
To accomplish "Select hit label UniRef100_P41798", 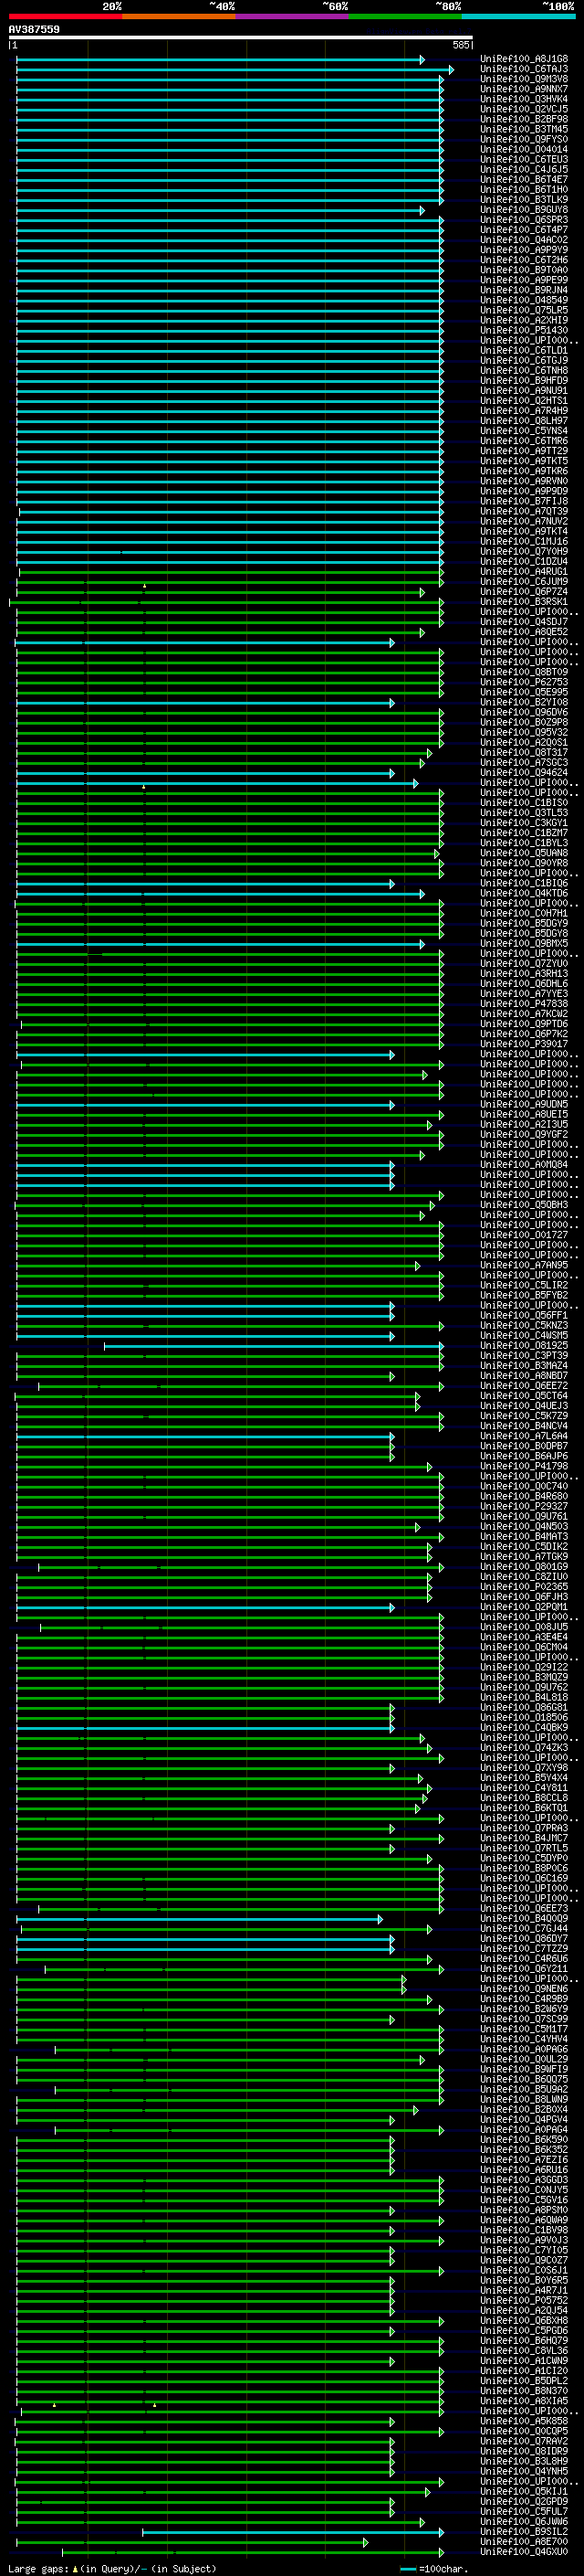I will pyautogui.click(x=524, y=1467).
